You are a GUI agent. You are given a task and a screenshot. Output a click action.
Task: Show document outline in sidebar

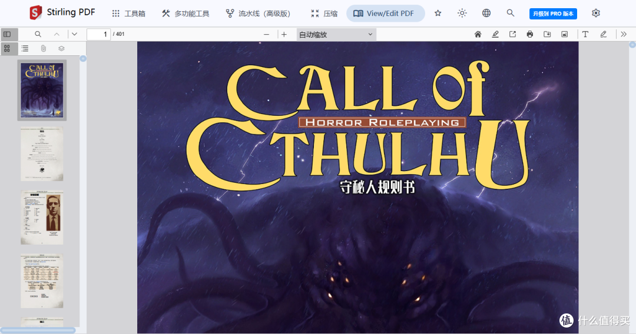tap(25, 49)
